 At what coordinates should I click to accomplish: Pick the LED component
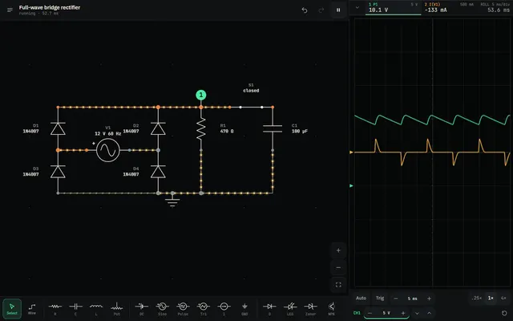[290, 308]
